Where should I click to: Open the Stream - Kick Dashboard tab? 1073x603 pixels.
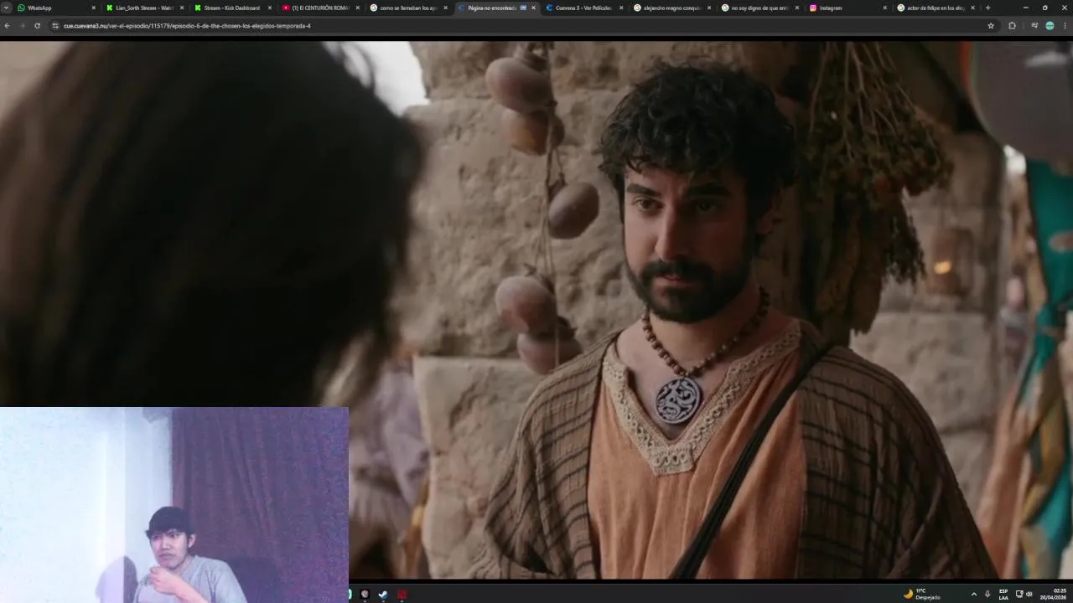click(231, 8)
